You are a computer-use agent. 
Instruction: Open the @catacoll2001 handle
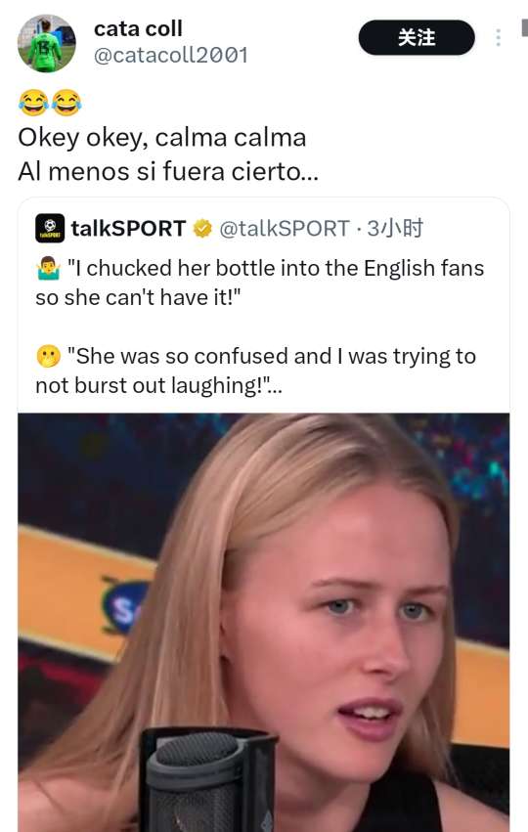tap(171, 55)
